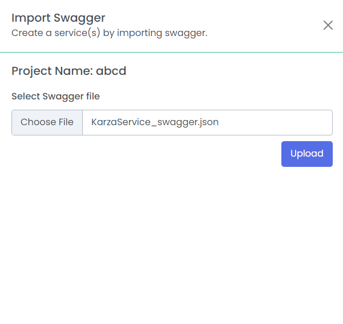Open the file browser via Choose File

point(47,122)
